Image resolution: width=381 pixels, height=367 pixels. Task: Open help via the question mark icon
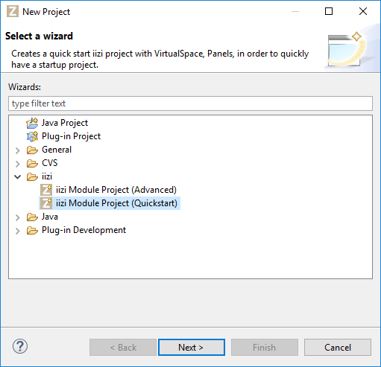tap(20, 346)
